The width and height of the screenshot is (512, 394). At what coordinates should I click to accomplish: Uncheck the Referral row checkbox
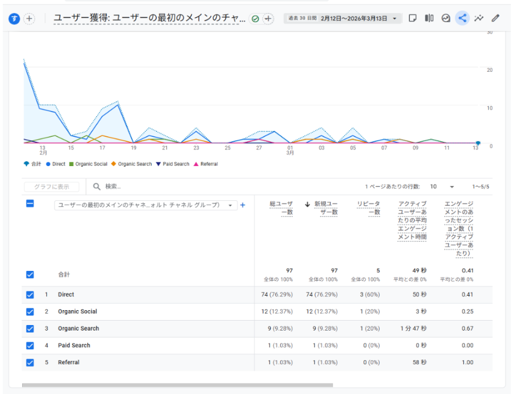(30, 363)
